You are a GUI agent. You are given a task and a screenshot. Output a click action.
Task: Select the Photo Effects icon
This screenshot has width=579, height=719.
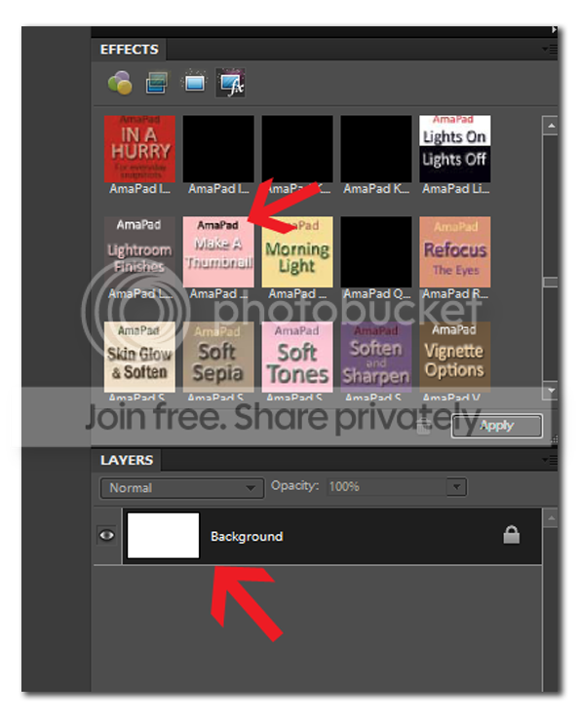tap(195, 83)
